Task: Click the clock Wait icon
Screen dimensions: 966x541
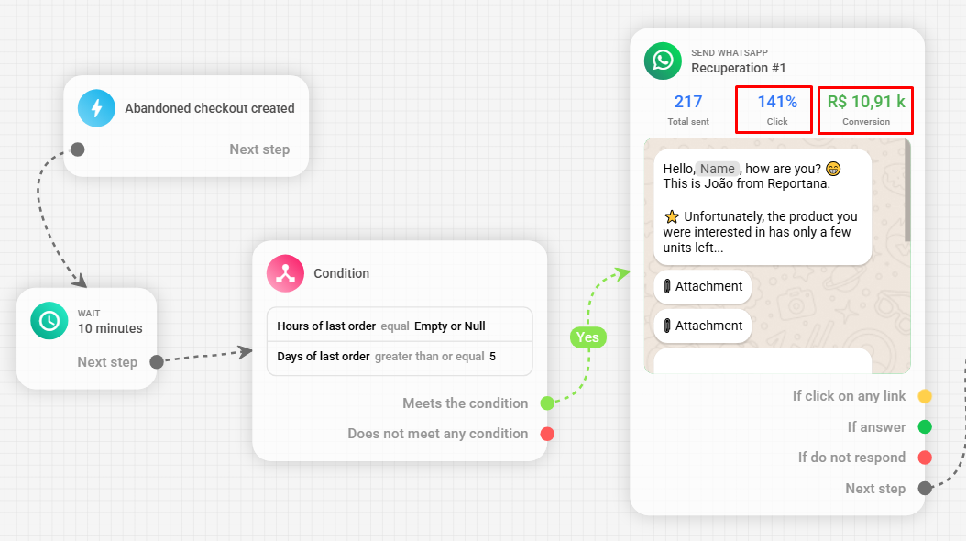Action: tap(49, 320)
